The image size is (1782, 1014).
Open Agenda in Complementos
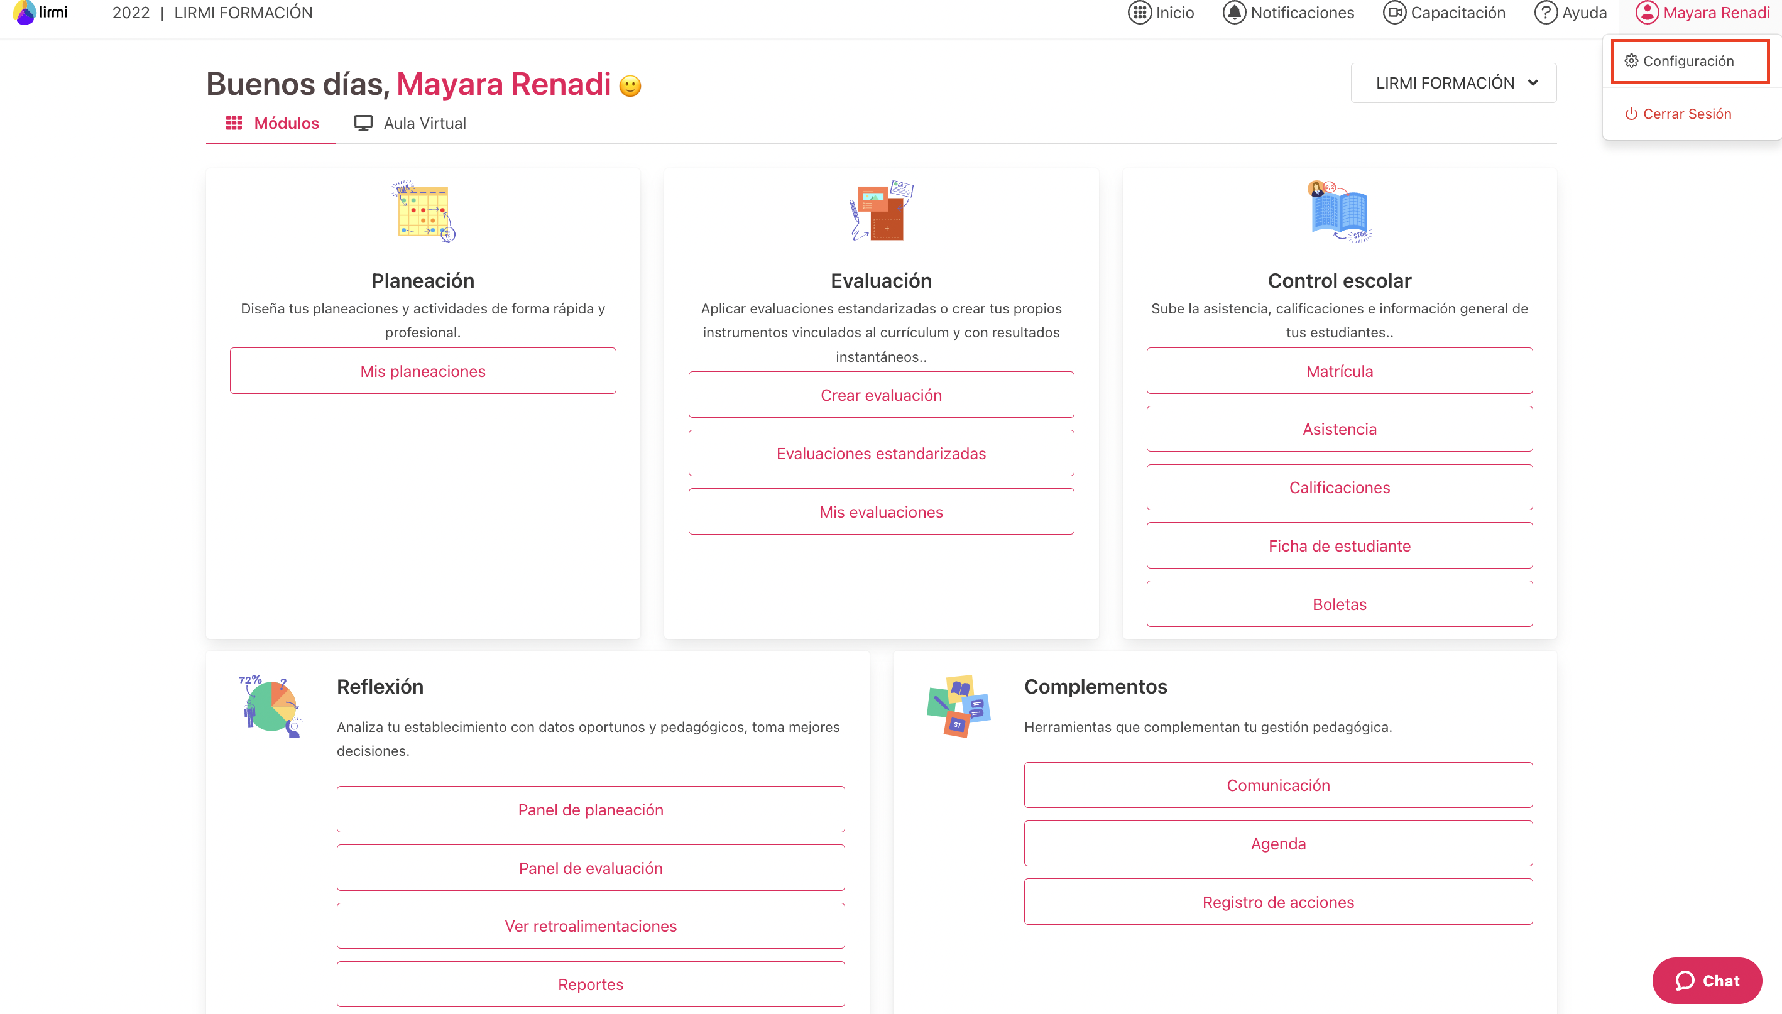coord(1278,843)
